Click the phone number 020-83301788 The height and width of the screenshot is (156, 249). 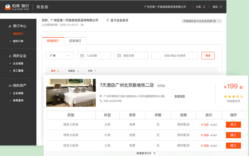[x=112, y=101]
